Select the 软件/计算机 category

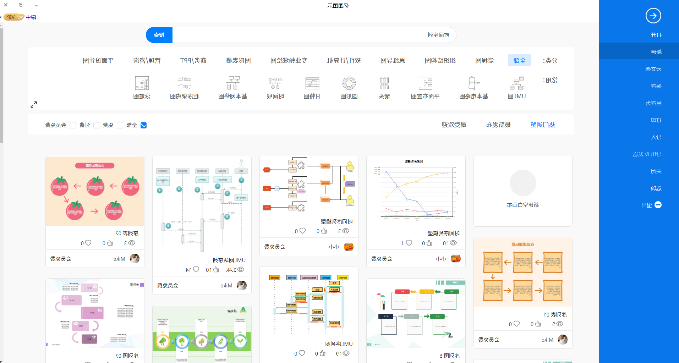(x=344, y=60)
